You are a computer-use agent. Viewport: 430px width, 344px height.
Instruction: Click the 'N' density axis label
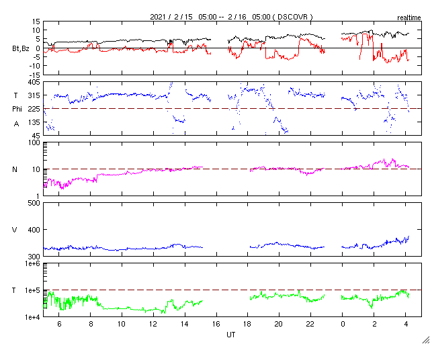coord(15,169)
